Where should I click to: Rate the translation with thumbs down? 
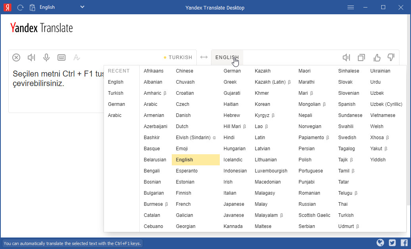coord(391,57)
